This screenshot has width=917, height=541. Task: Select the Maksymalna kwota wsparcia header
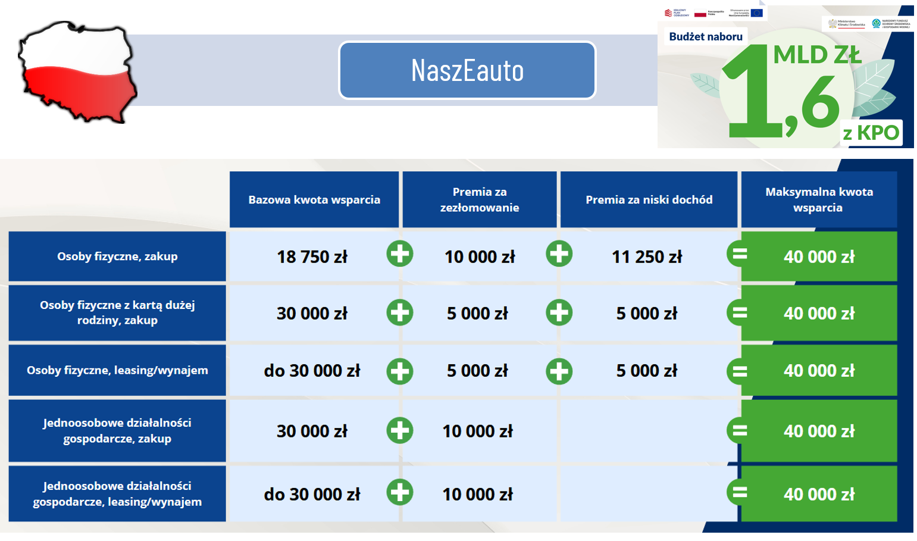click(819, 200)
